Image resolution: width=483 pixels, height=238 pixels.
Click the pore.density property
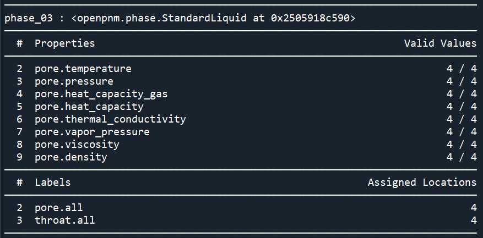(x=71, y=157)
